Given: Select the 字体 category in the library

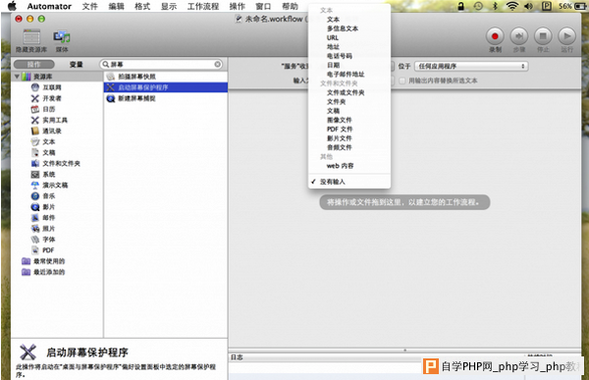Looking at the screenshot, I should [48, 240].
